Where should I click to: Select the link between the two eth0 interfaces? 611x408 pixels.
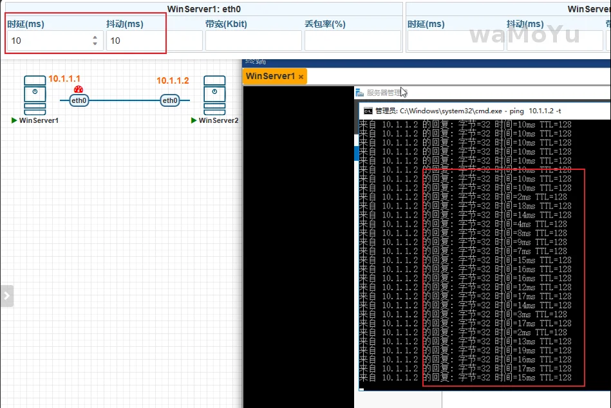click(x=124, y=100)
